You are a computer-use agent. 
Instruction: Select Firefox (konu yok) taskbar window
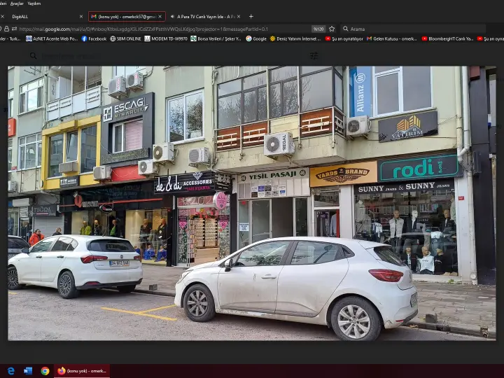coord(82,371)
